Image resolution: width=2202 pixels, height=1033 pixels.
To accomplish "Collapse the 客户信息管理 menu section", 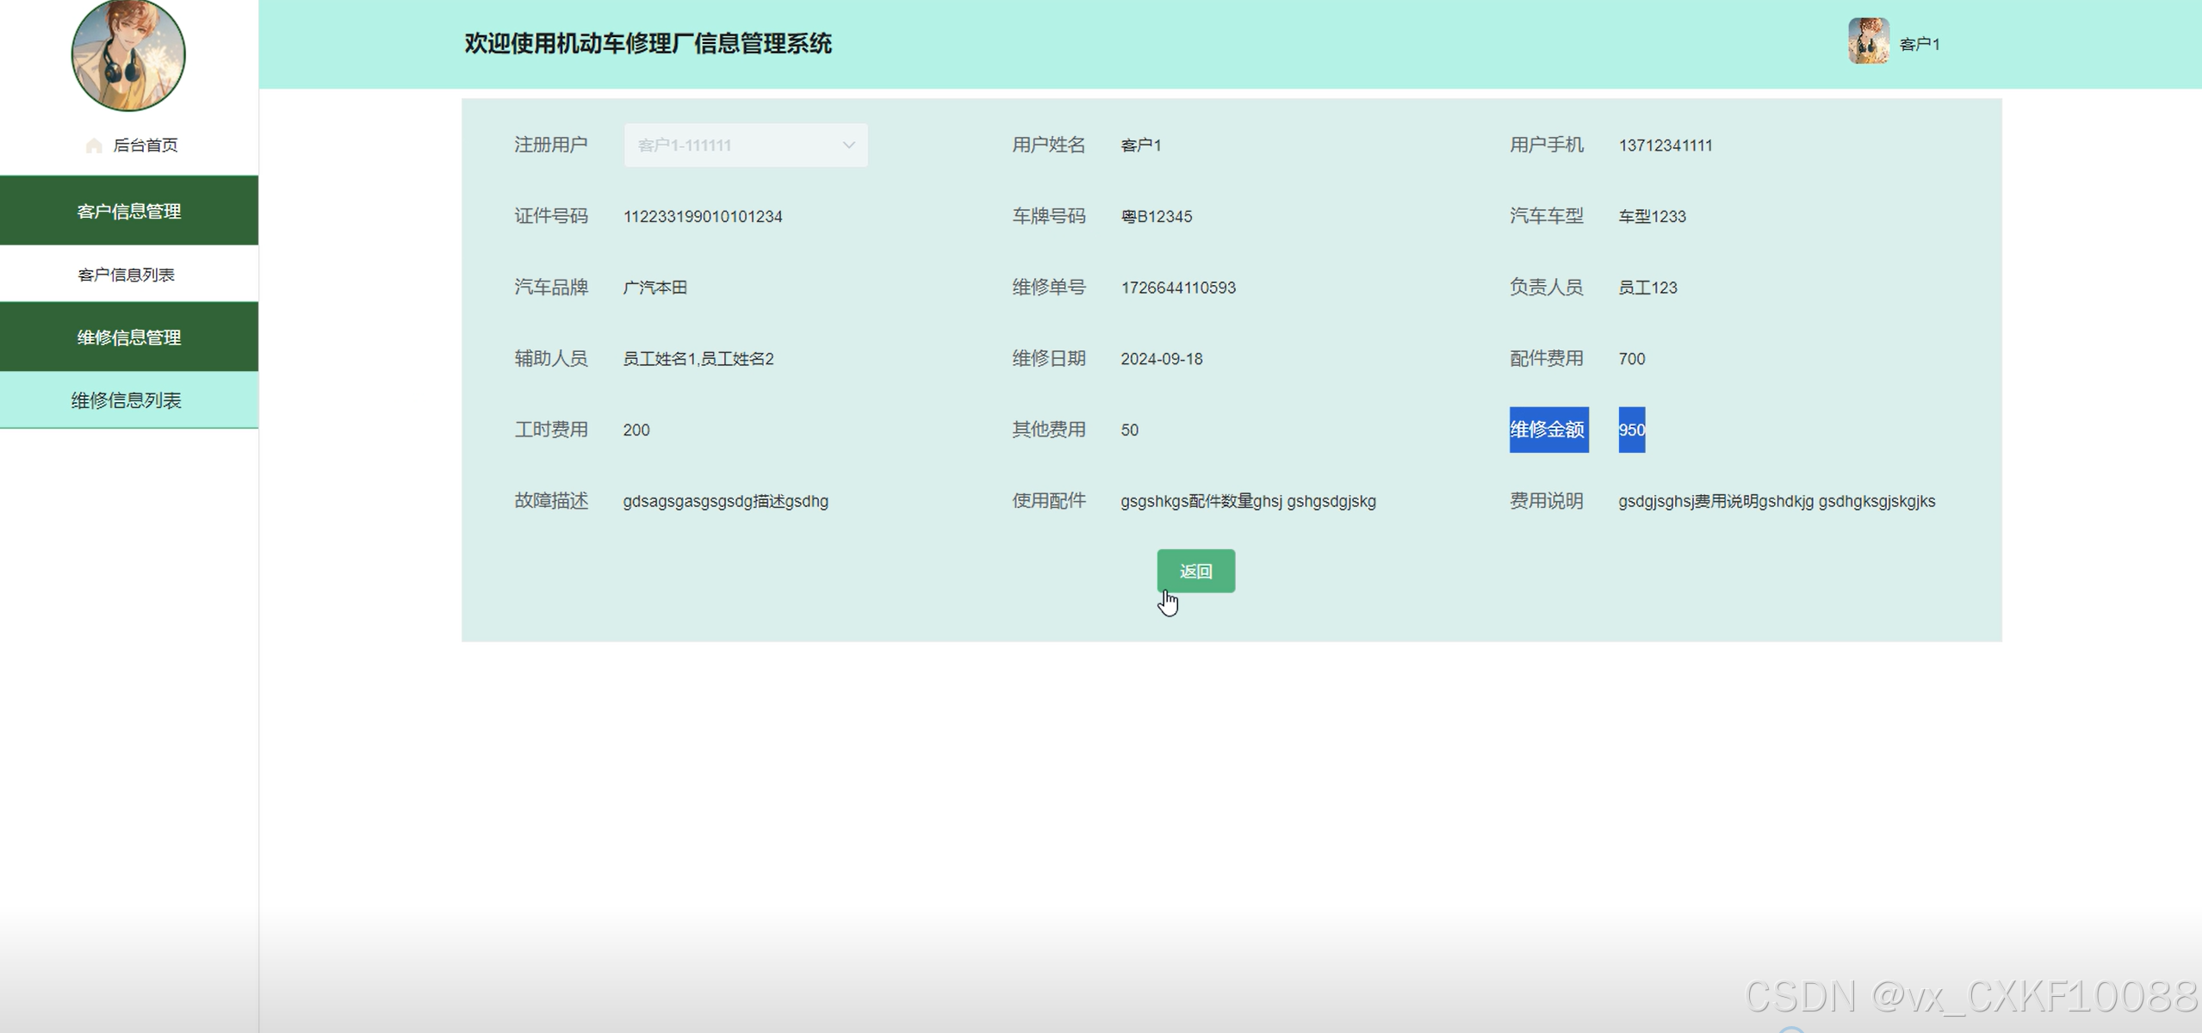I will [129, 211].
